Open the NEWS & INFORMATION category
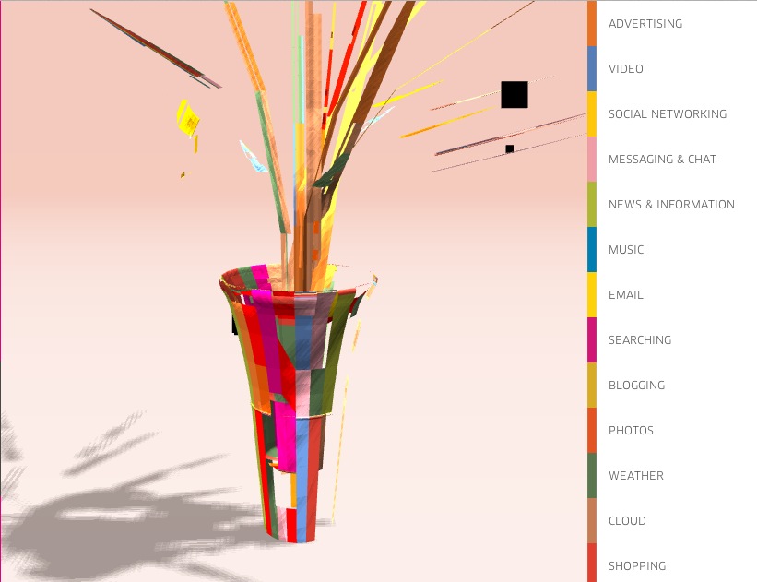This screenshot has height=582, width=757. coord(671,205)
